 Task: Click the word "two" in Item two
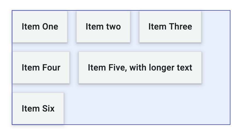pos(113,27)
